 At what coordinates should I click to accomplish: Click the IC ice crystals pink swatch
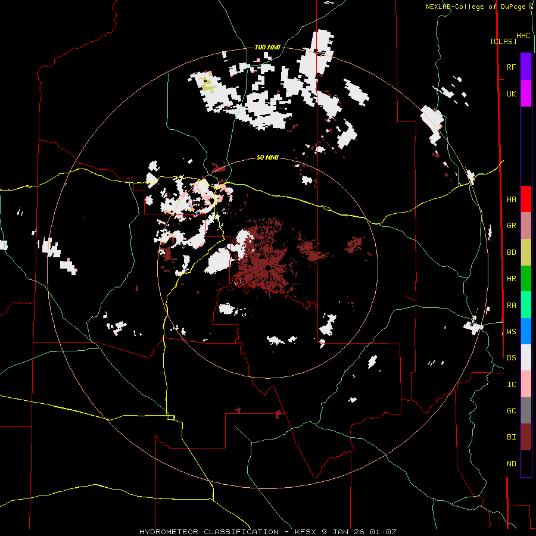click(526, 384)
